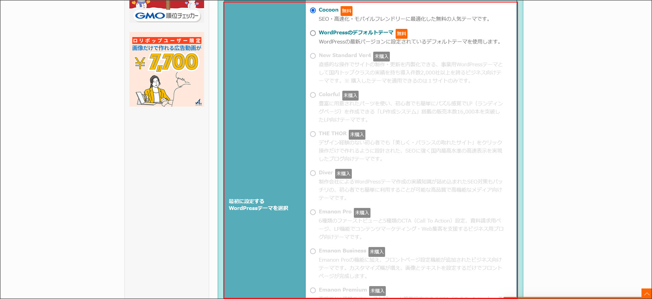This screenshot has width=652, height=299.
Task: Click the 未購入 badge next to Colorful
Action: click(x=350, y=95)
